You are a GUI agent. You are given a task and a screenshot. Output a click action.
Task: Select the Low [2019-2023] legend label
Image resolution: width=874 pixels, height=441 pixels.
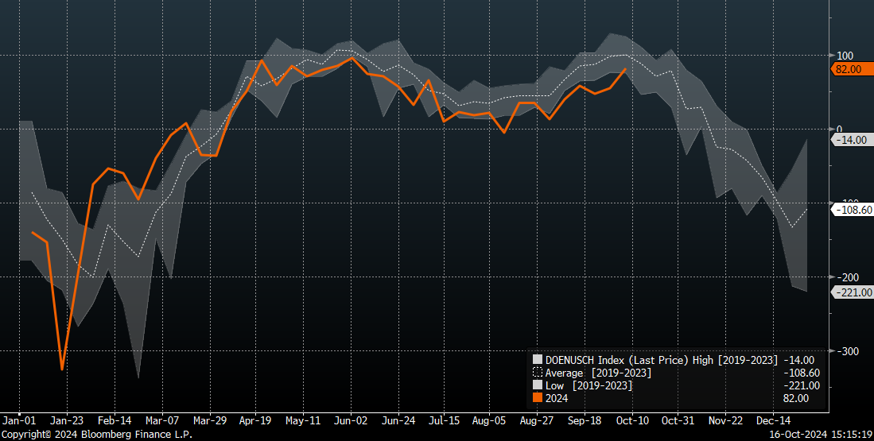point(588,385)
